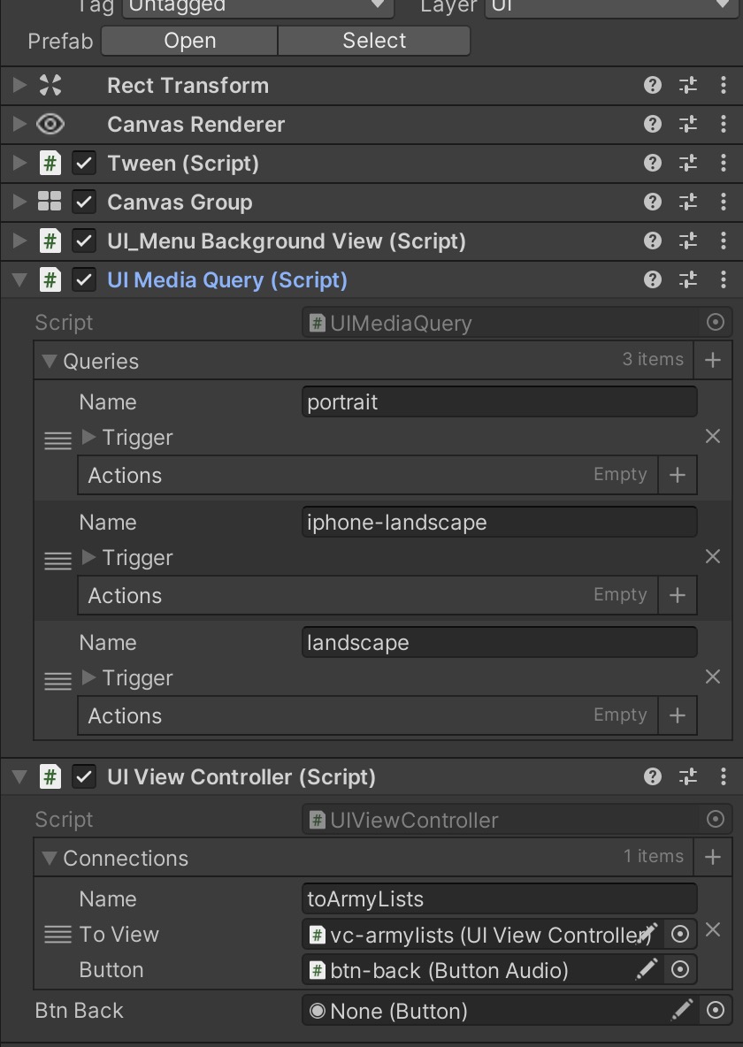Click drag handle of landscape query
The width and height of the screenshot is (743, 1047).
pyautogui.click(x=57, y=681)
